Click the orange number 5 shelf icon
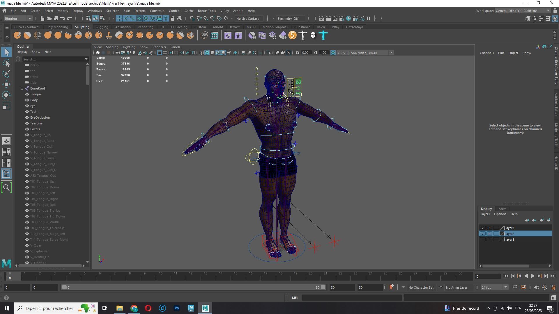This screenshot has height=314, width=559. coord(292,35)
